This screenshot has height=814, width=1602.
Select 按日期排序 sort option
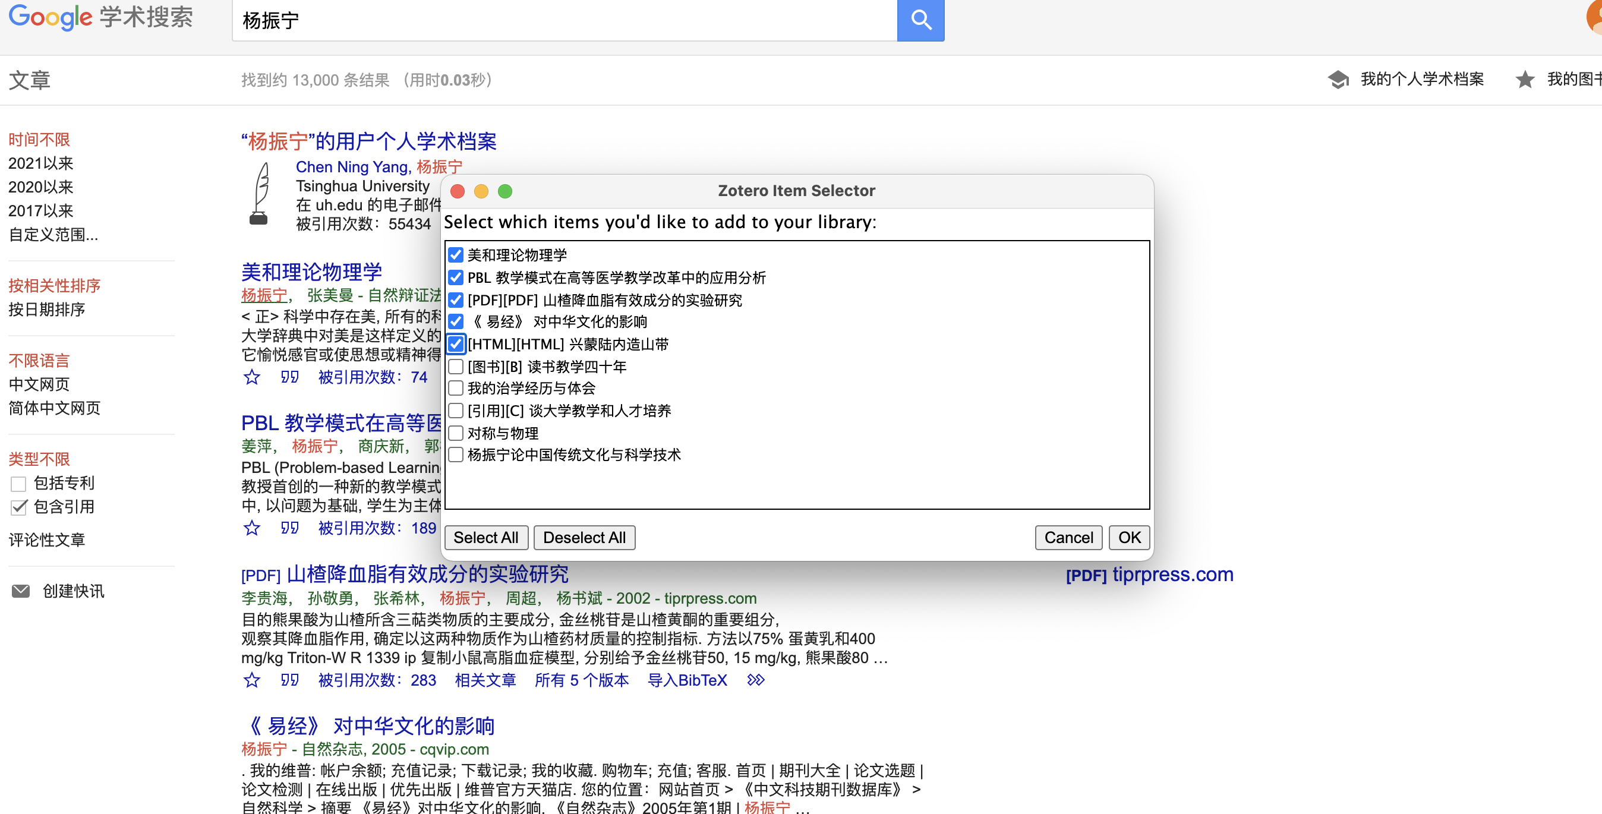point(46,309)
